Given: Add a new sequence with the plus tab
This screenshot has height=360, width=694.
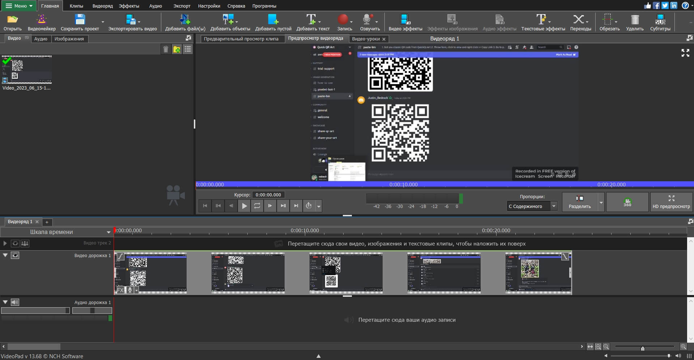Looking at the screenshot, I should click(x=47, y=222).
